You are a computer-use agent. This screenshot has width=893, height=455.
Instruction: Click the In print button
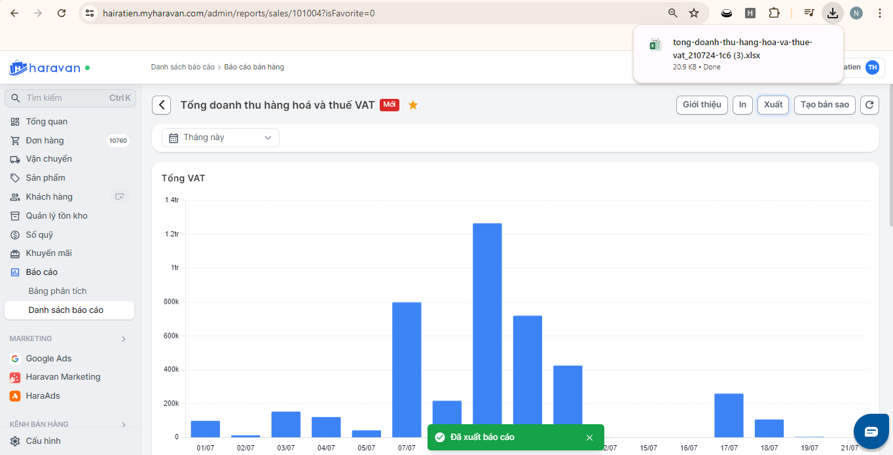pos(742,105)
